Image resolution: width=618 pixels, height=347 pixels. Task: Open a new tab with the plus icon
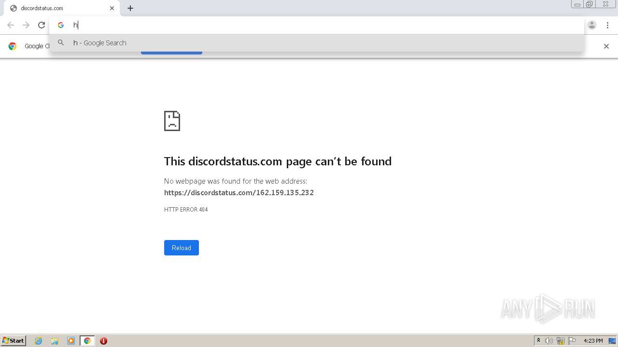coord(130,8)
